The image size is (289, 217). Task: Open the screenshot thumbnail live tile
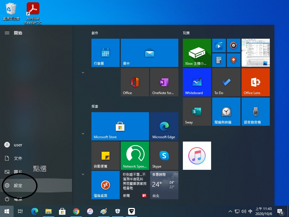pos(256,53)
